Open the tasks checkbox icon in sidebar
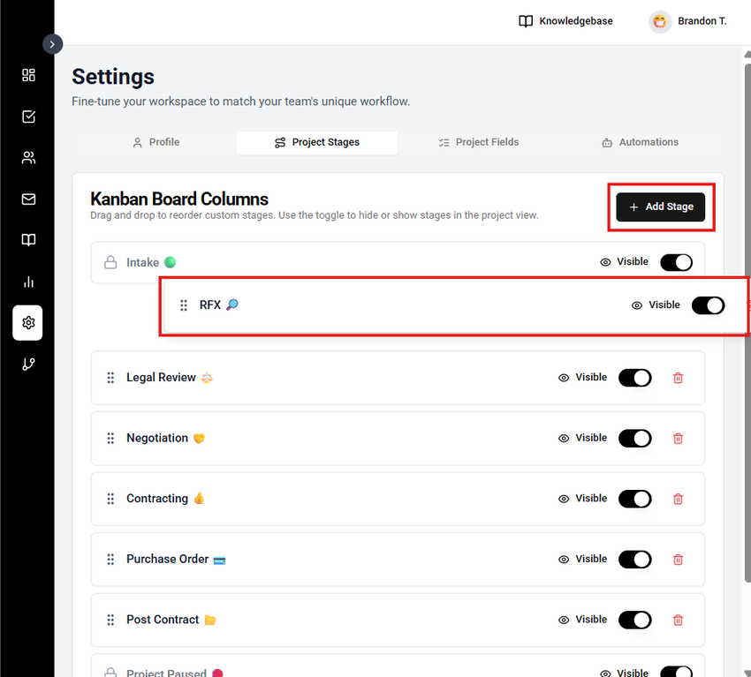The image size is (751, 677). (28, 117)
